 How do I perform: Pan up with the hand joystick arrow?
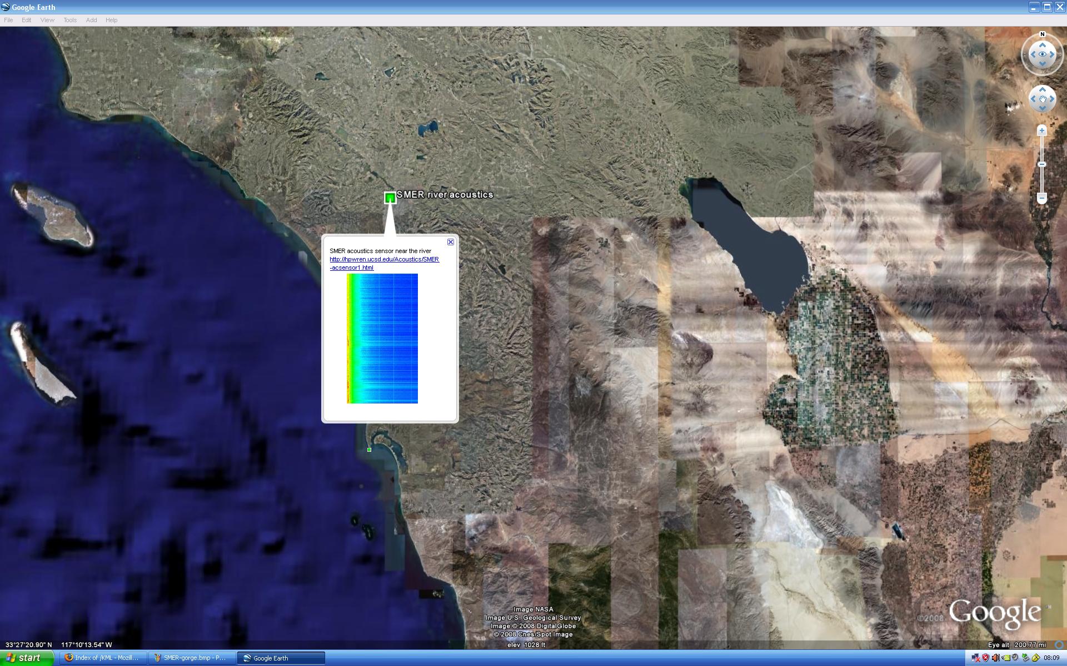click(1043, 89)
